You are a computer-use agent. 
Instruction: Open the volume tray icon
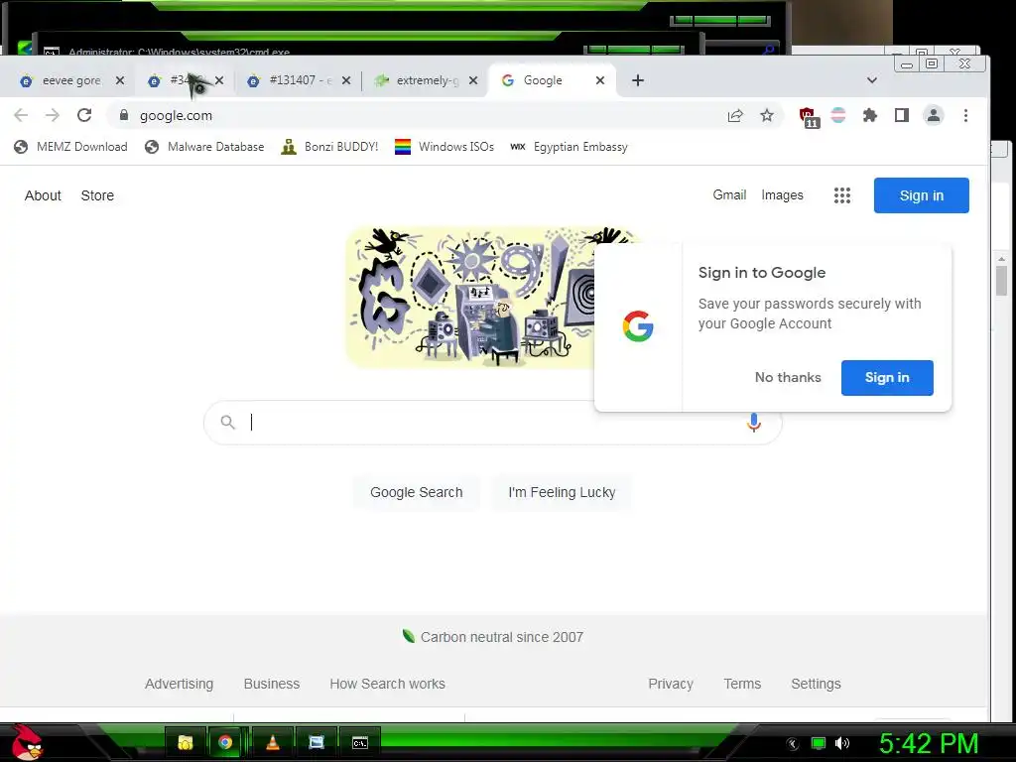click(x=842, y=743)
